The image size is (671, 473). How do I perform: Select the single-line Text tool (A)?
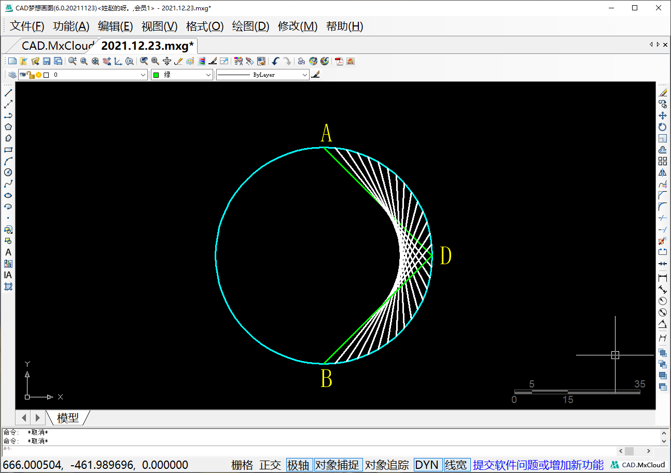[8, 252]
